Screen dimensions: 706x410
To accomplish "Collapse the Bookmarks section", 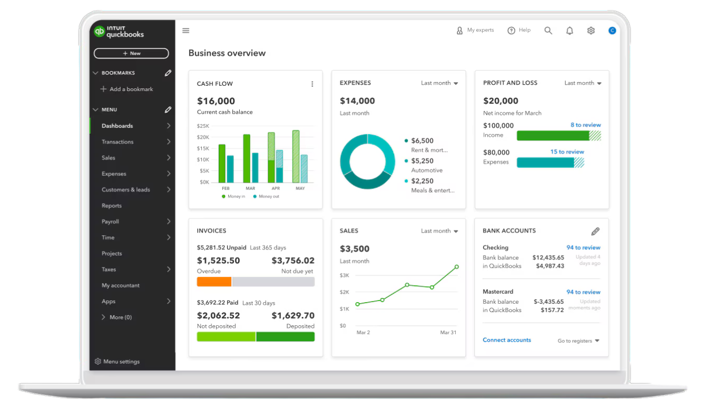I will (x=95, y=73).
